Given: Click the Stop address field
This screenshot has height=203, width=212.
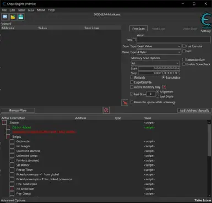Looking at the screenshot, I should click(x=159, y=73).
